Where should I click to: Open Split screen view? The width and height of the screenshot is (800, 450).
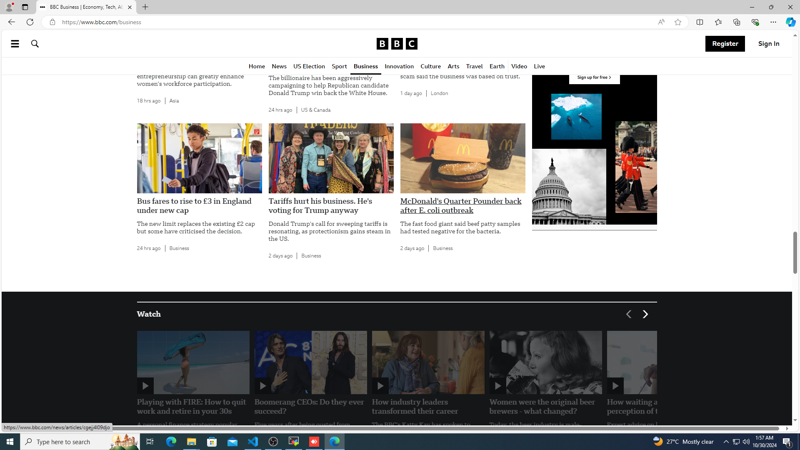point(700,22)
